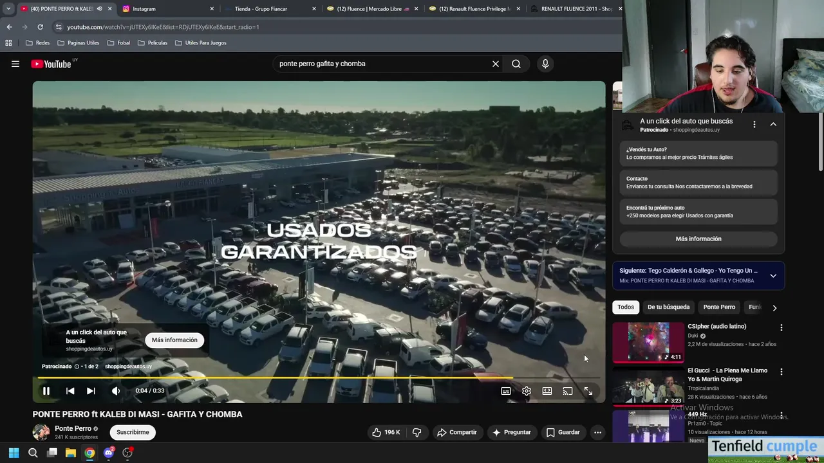Screen dimensions: 824x463
Task: Skip to the next video
Action: [x=91, y=391]
